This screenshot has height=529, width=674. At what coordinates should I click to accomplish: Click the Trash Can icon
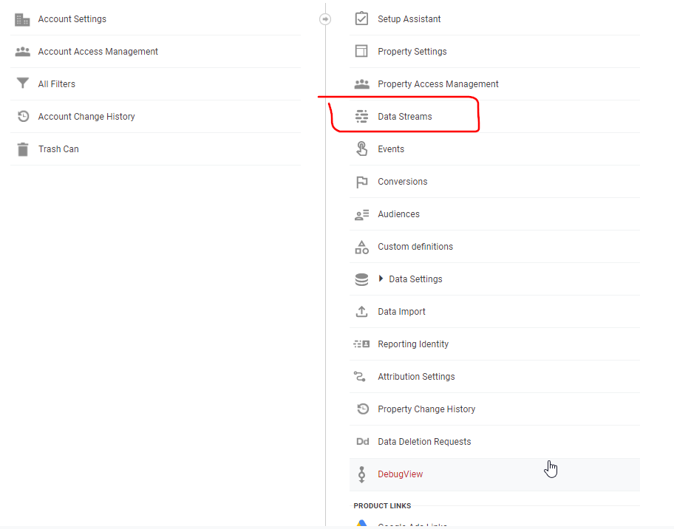click(x=22, y=149)
